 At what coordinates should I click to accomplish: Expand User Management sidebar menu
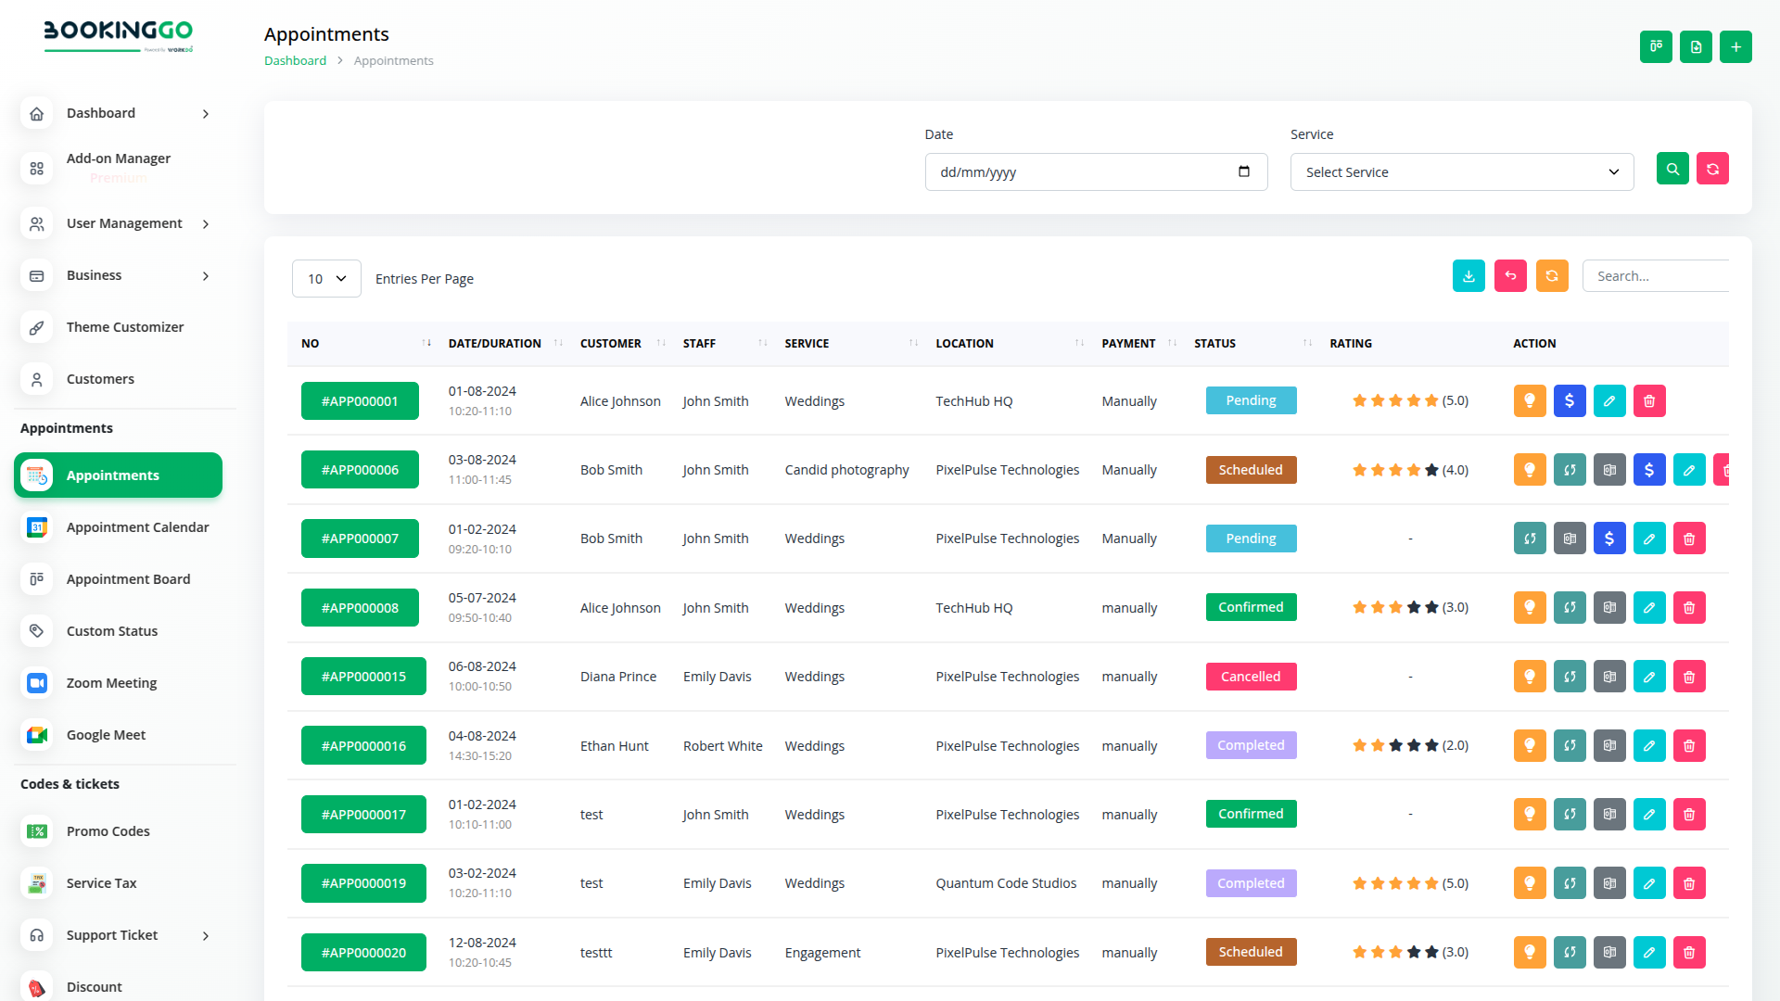coord(124,223)
